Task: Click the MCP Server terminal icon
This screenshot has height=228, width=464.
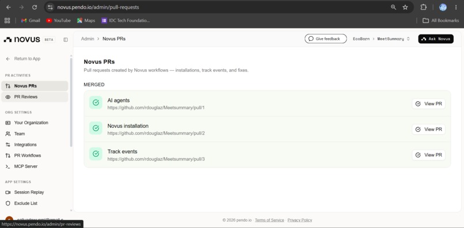Action: coord(8,166)
